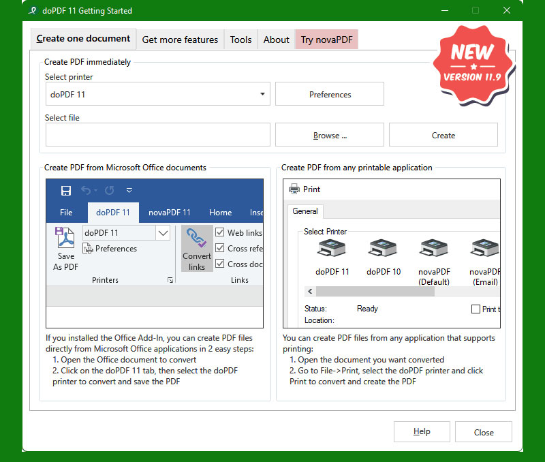Click the Save As PDF icon
The height and width of the screenshot is (462, 545).
[x=65, y=237]
